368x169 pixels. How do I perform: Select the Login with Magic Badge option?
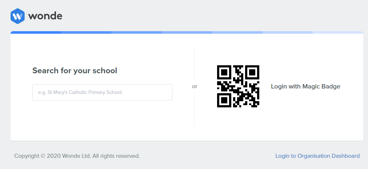tap(305, 86)
